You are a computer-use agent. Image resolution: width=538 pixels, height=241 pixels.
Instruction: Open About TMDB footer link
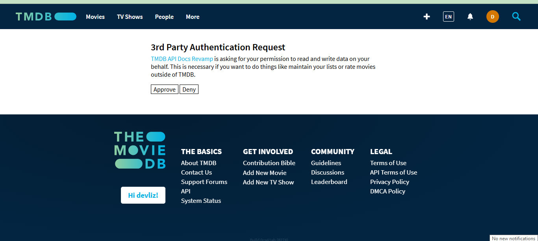pos(199,163)
